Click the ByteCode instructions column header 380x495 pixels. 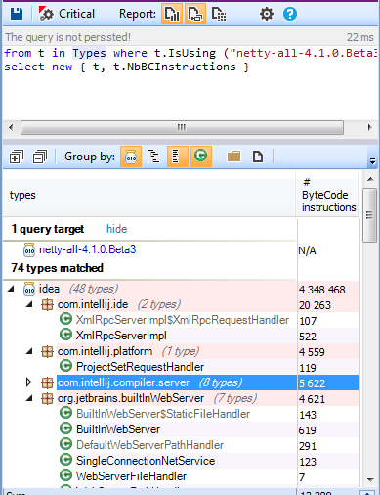327,195
